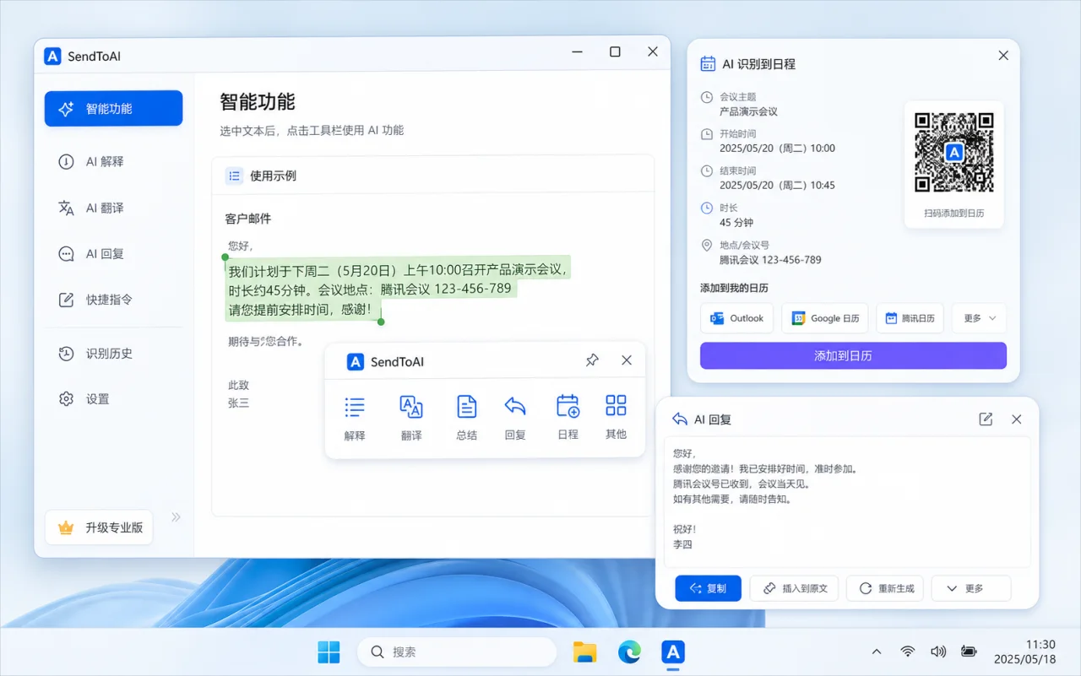Click the 结束时间 clock icon
Screen dimensions: 1081x676
tap(707, 170)
